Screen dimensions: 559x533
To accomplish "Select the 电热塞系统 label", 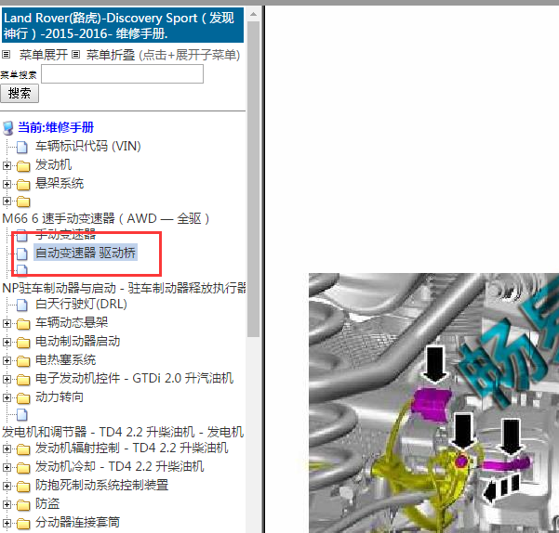I will (66, 359).
